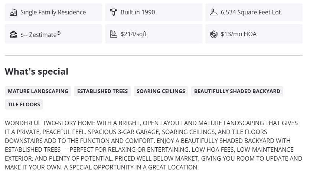The width and height of the screenshot is (310, 175).
Task: Select the Single Family Residence text
Action: [53, 12]
